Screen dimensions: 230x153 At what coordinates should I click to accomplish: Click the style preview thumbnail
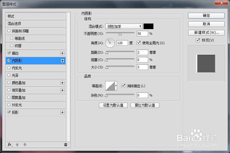(206, 63)
